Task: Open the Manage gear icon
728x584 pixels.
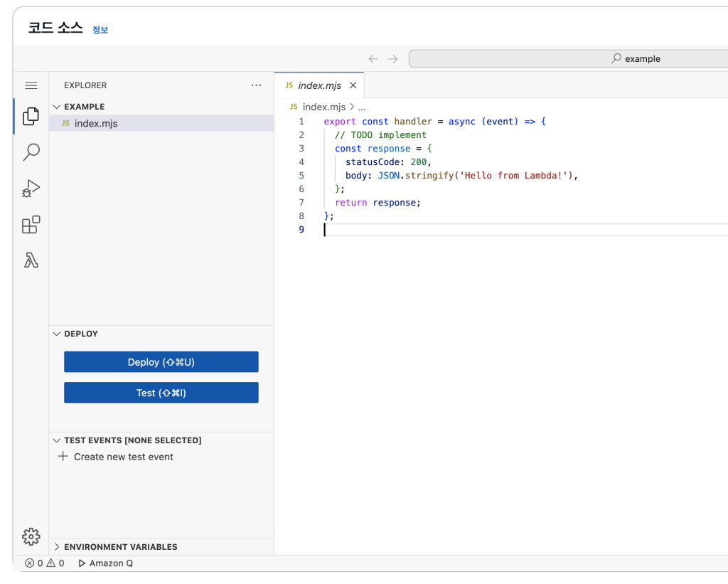Action: [31, 536]
